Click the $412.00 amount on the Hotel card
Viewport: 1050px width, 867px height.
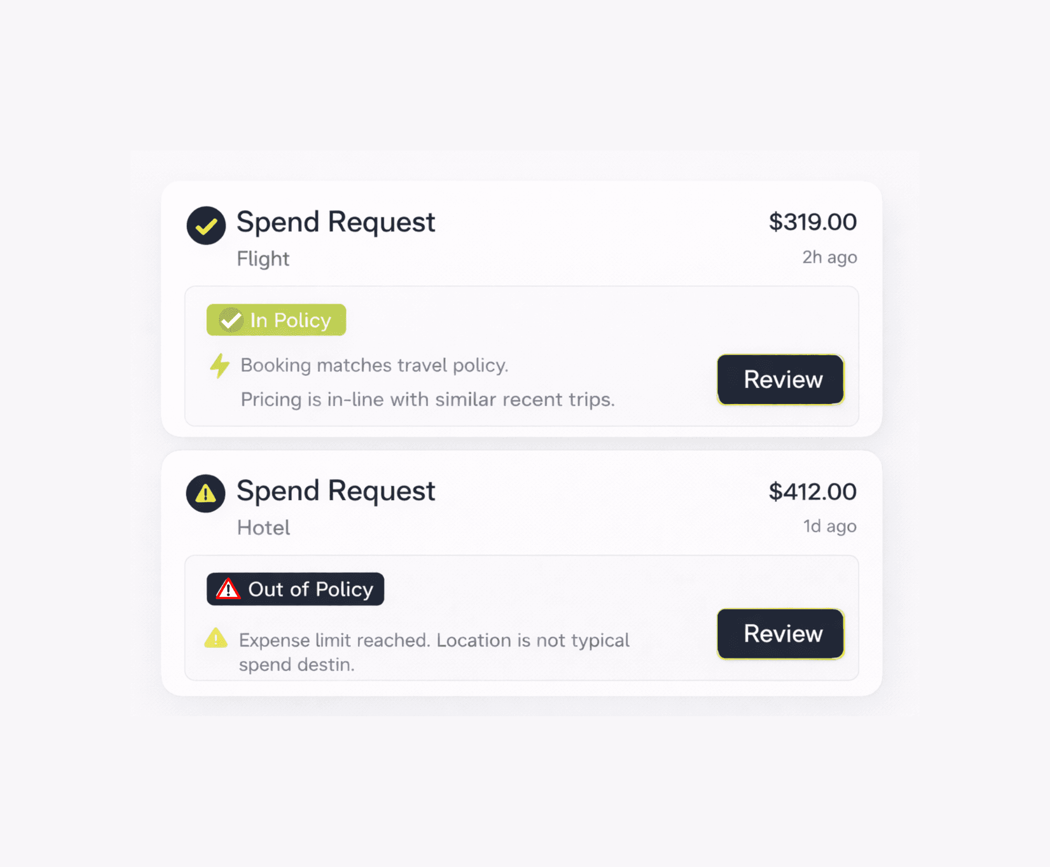[812, 491]
